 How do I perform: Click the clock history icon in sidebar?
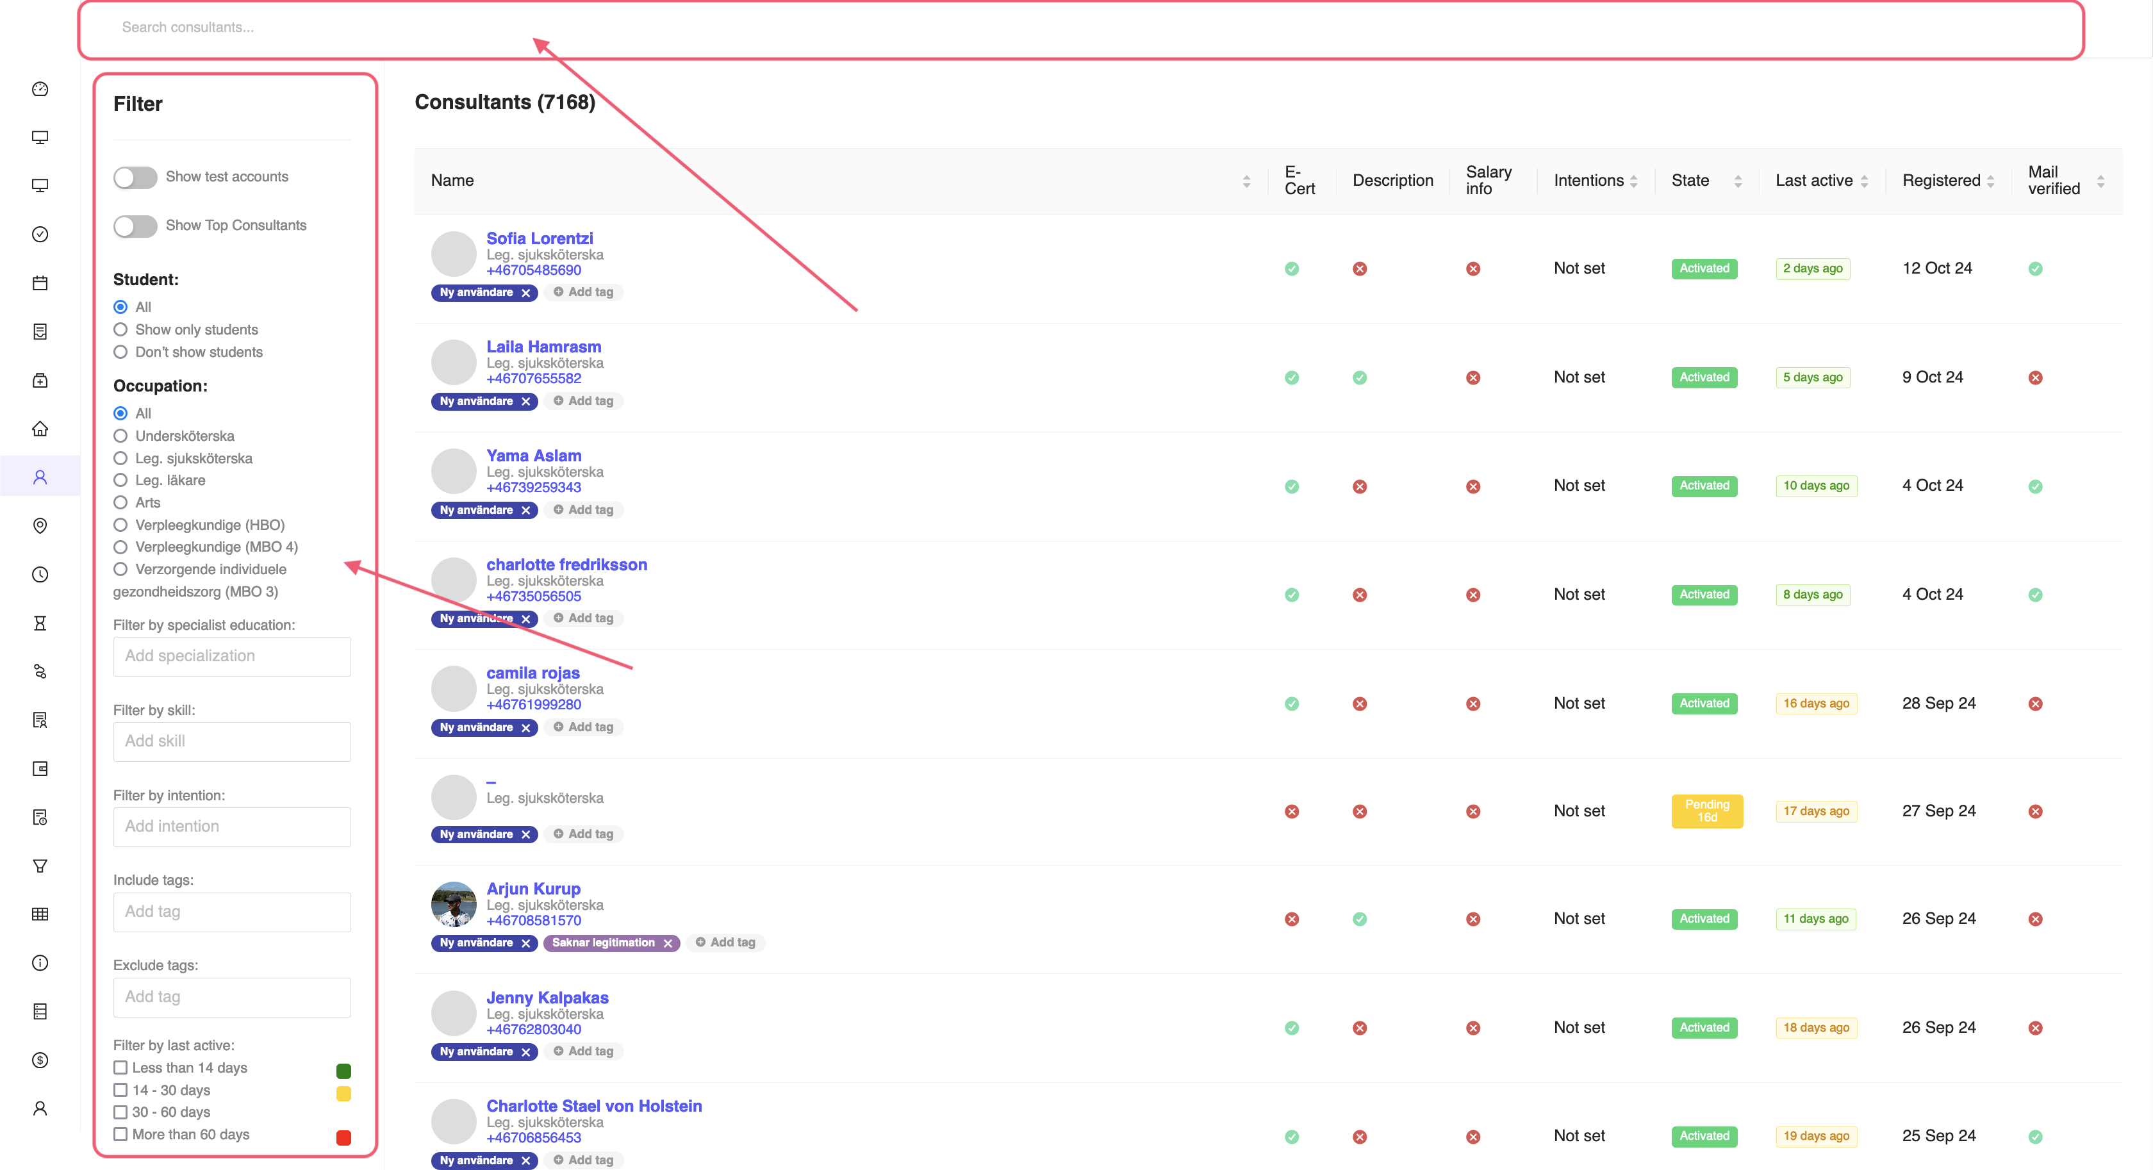[x=40, y=574]
